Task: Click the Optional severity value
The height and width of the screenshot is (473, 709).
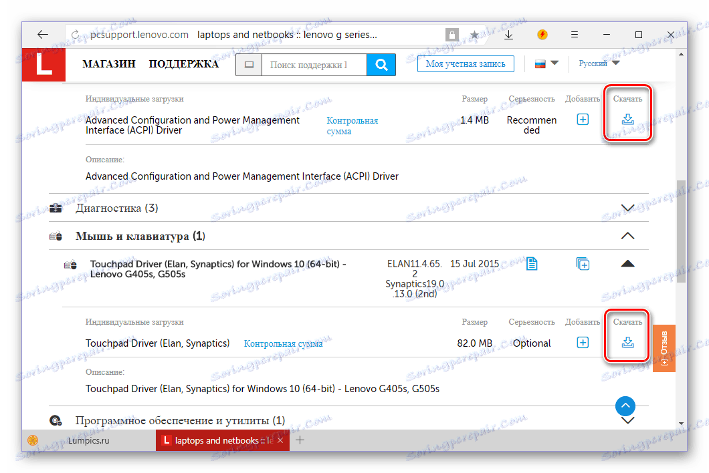Action: (x=532, y=343)
